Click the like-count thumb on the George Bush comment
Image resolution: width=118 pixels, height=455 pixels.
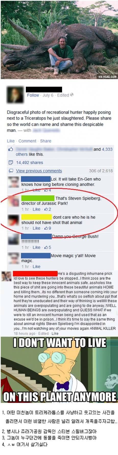(x=46, y=247)
